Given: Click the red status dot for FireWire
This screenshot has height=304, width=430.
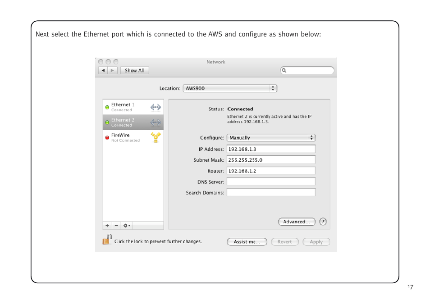Looking at the screenshot, I should click(x=107, y=138).
